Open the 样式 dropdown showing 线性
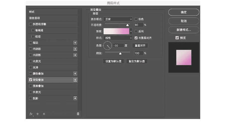226x122 pixels. tap(118, 38)
